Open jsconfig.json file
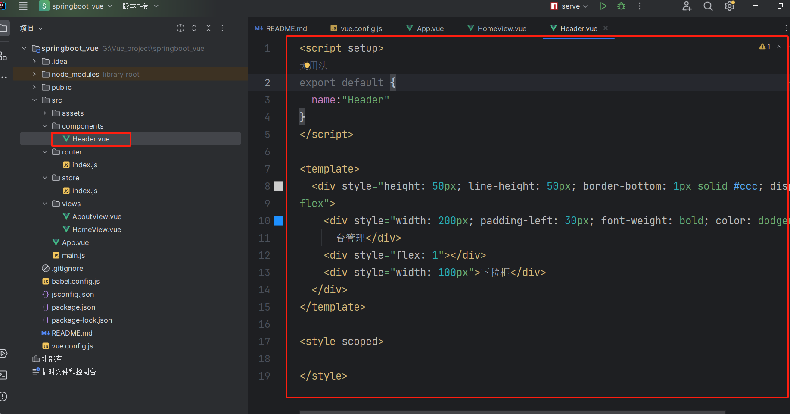 point(68,294)
